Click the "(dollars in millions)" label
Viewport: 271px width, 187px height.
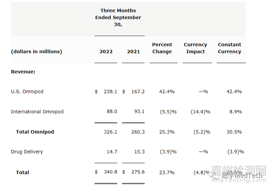pyautogui.click(x=36, y=51)
